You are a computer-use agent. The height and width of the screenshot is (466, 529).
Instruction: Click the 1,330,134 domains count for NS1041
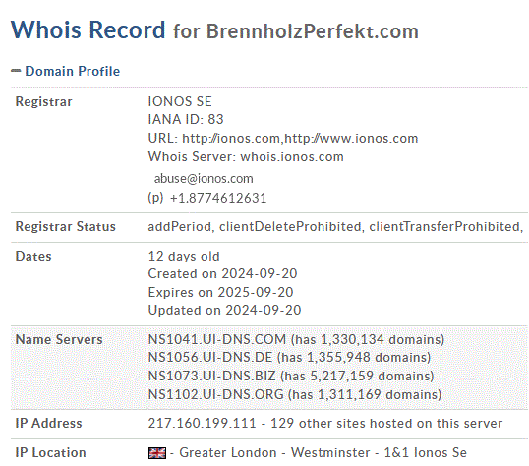pyautogui.click(x=352, y=339)
